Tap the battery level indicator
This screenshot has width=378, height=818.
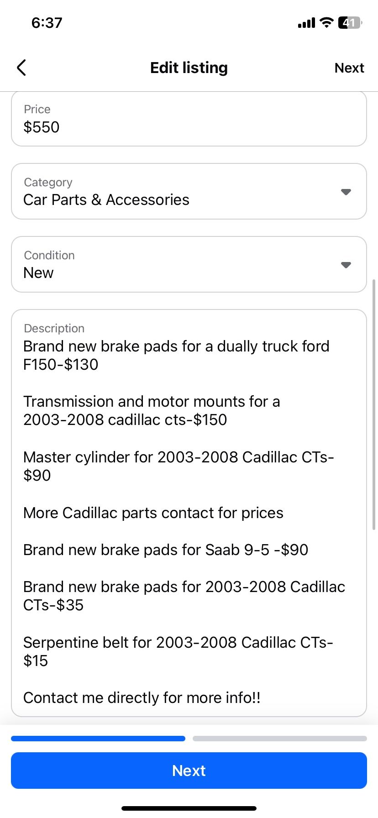pos(350,22)
